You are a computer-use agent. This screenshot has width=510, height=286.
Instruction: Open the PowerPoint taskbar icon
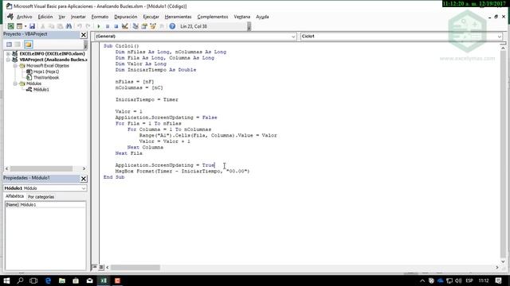coord(117,280)
